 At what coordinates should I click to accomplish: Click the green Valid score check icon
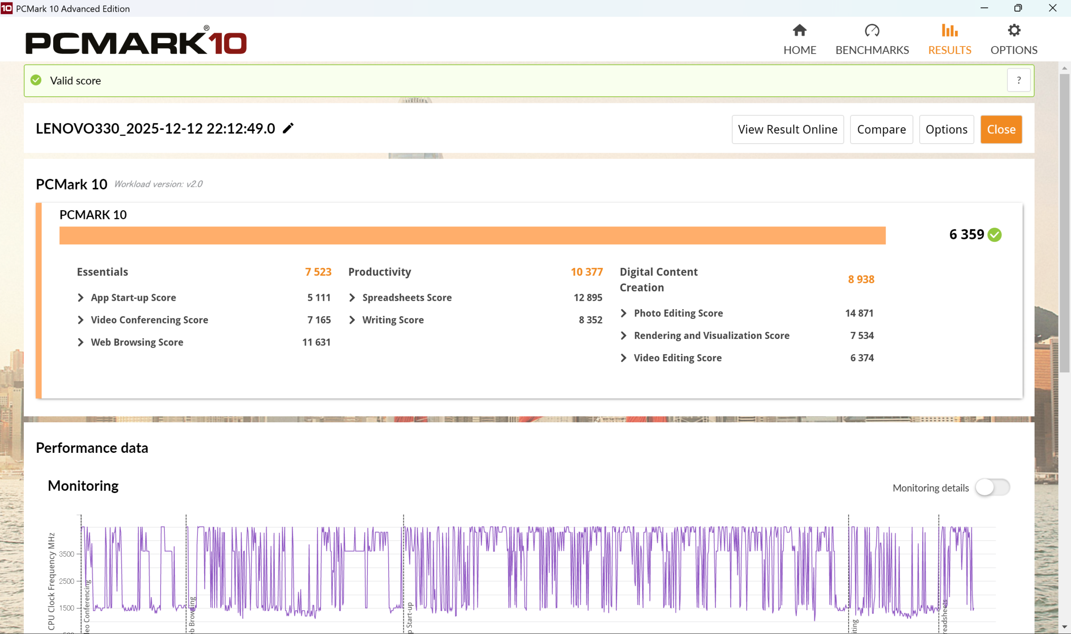pos(36,80)
